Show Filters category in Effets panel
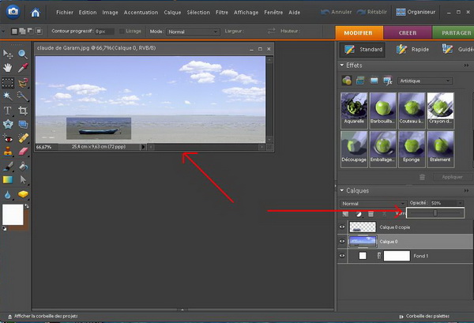 [347, 81]
